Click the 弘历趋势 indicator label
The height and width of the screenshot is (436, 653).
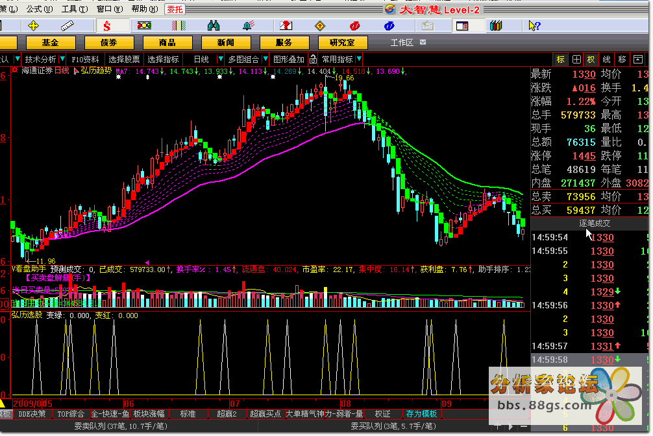[96, 70]
